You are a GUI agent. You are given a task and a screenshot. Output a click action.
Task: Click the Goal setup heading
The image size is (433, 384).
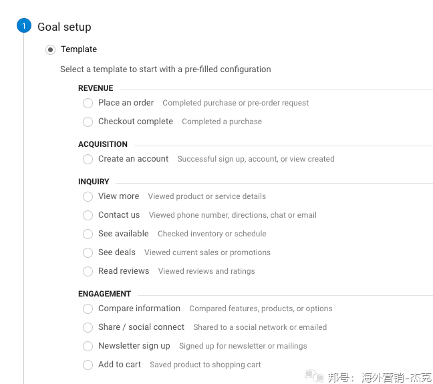point(64,27)
